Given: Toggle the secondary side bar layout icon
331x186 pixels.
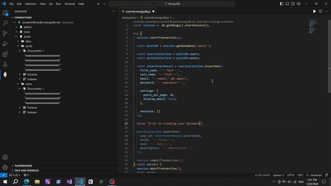Looking at the screenshot, I should coord(293,4).
